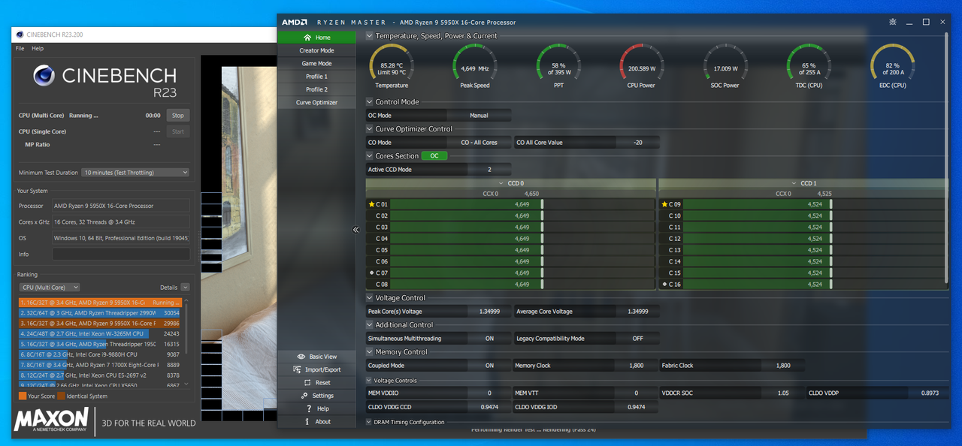
Task: Open the Details dropdown arrow in Ranking
Action: [x=185, y=288]
